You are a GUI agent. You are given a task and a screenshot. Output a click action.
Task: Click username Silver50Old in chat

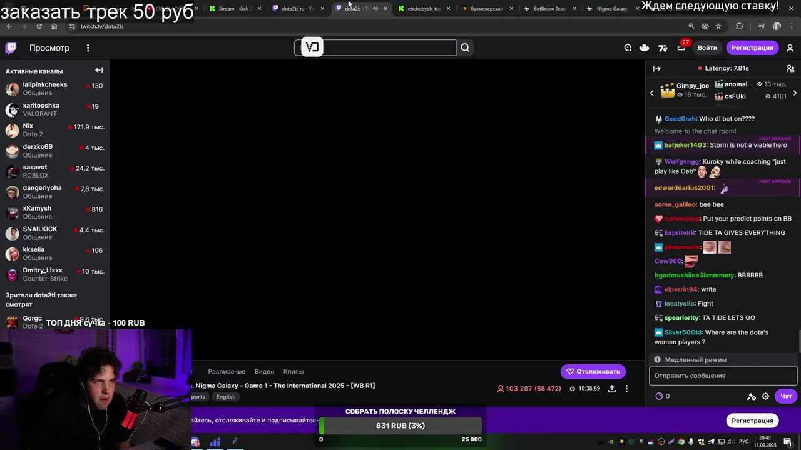[683, 332]
